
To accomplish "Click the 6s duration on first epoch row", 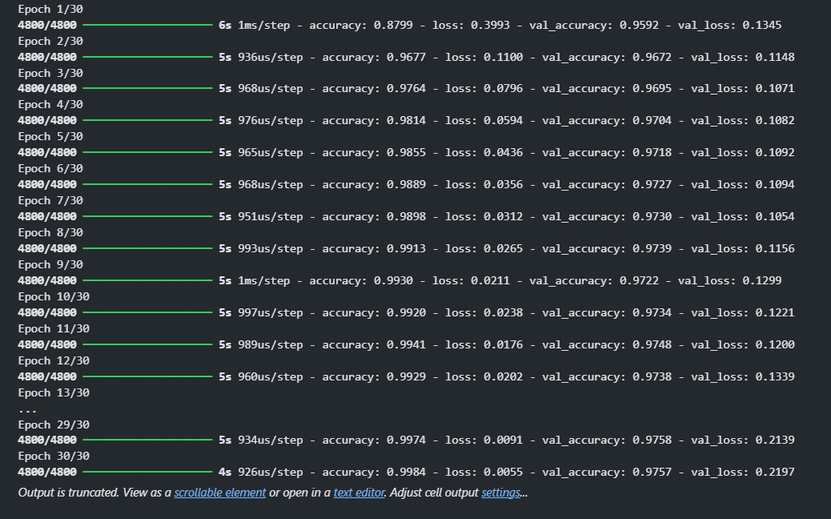I will coord(225,25).
